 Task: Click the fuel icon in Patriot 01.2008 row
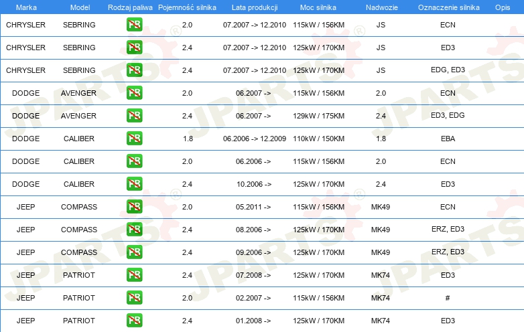(134, 321)
